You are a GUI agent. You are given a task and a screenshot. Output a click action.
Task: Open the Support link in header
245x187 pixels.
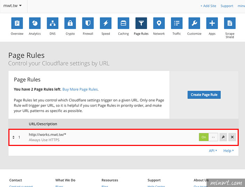227,6
